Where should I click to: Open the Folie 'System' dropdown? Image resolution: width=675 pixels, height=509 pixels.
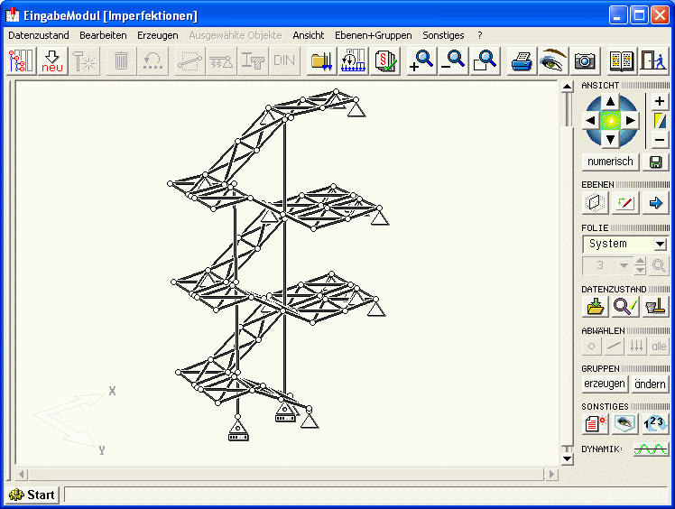[660, 244]
